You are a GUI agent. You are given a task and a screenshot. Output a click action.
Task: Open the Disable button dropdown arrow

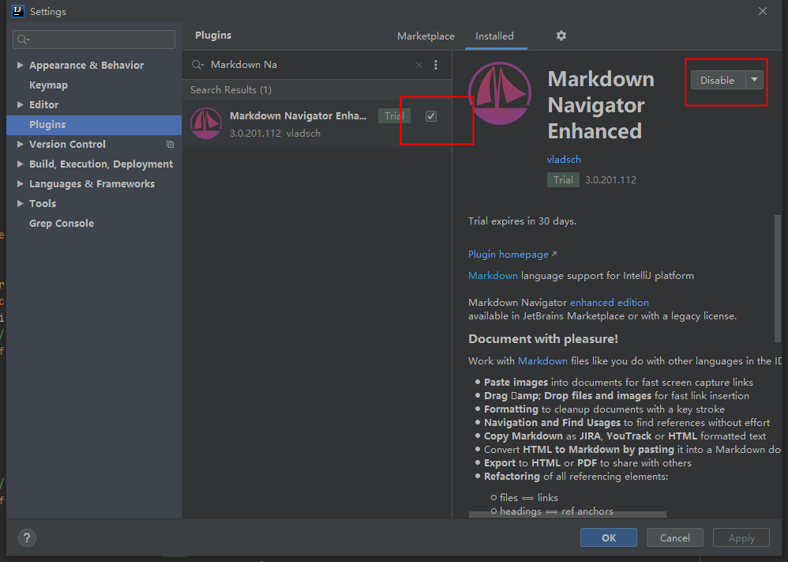754,80
